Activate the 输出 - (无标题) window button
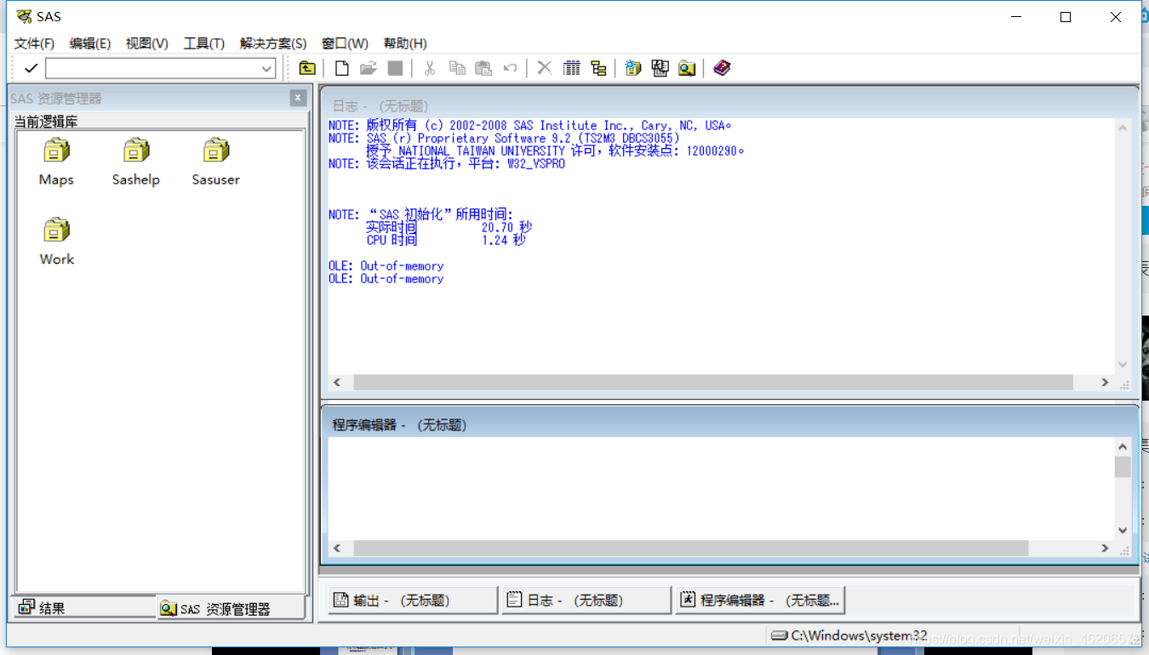Screen dimensions: 1149x655 [413, 600]
